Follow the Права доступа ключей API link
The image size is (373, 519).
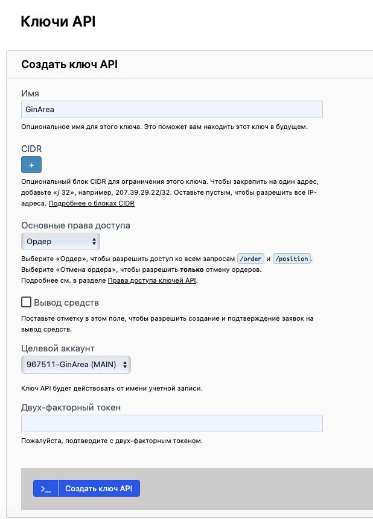pyautogui.click(x=152, y=280)
